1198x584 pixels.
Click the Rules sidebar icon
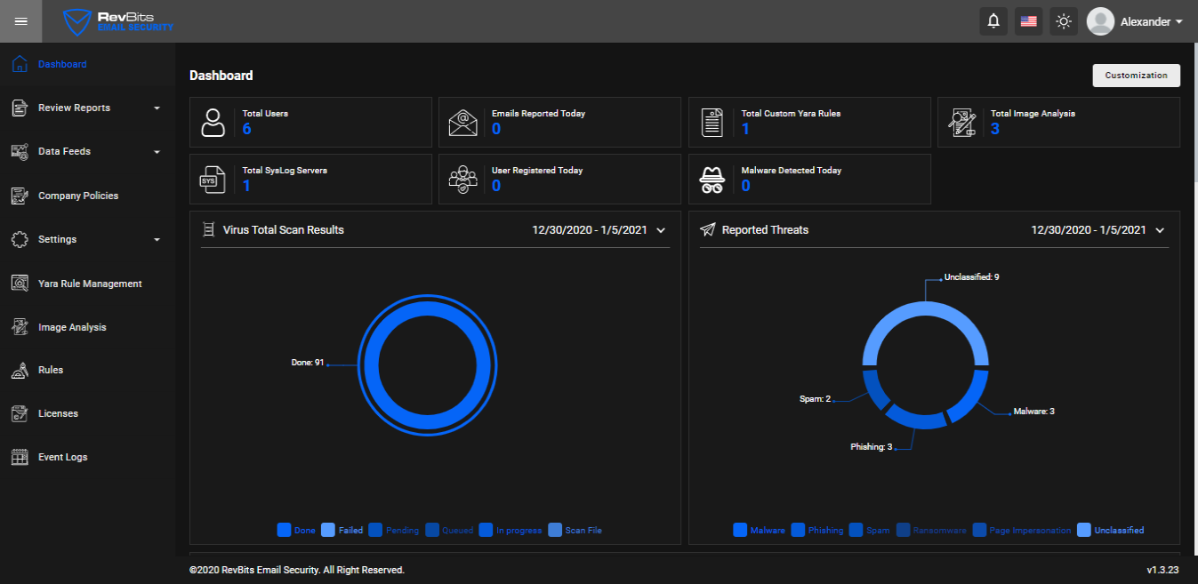(x=20, y=370)
